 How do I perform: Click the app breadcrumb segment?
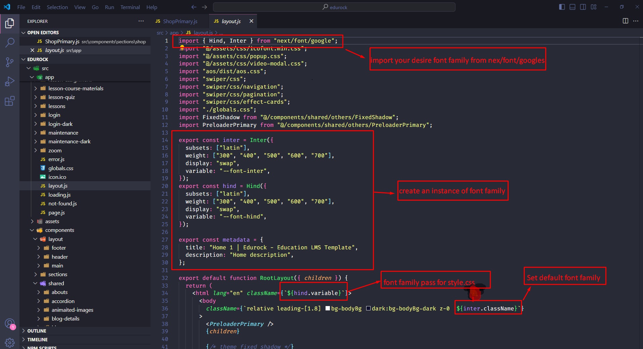pos(174,33)
